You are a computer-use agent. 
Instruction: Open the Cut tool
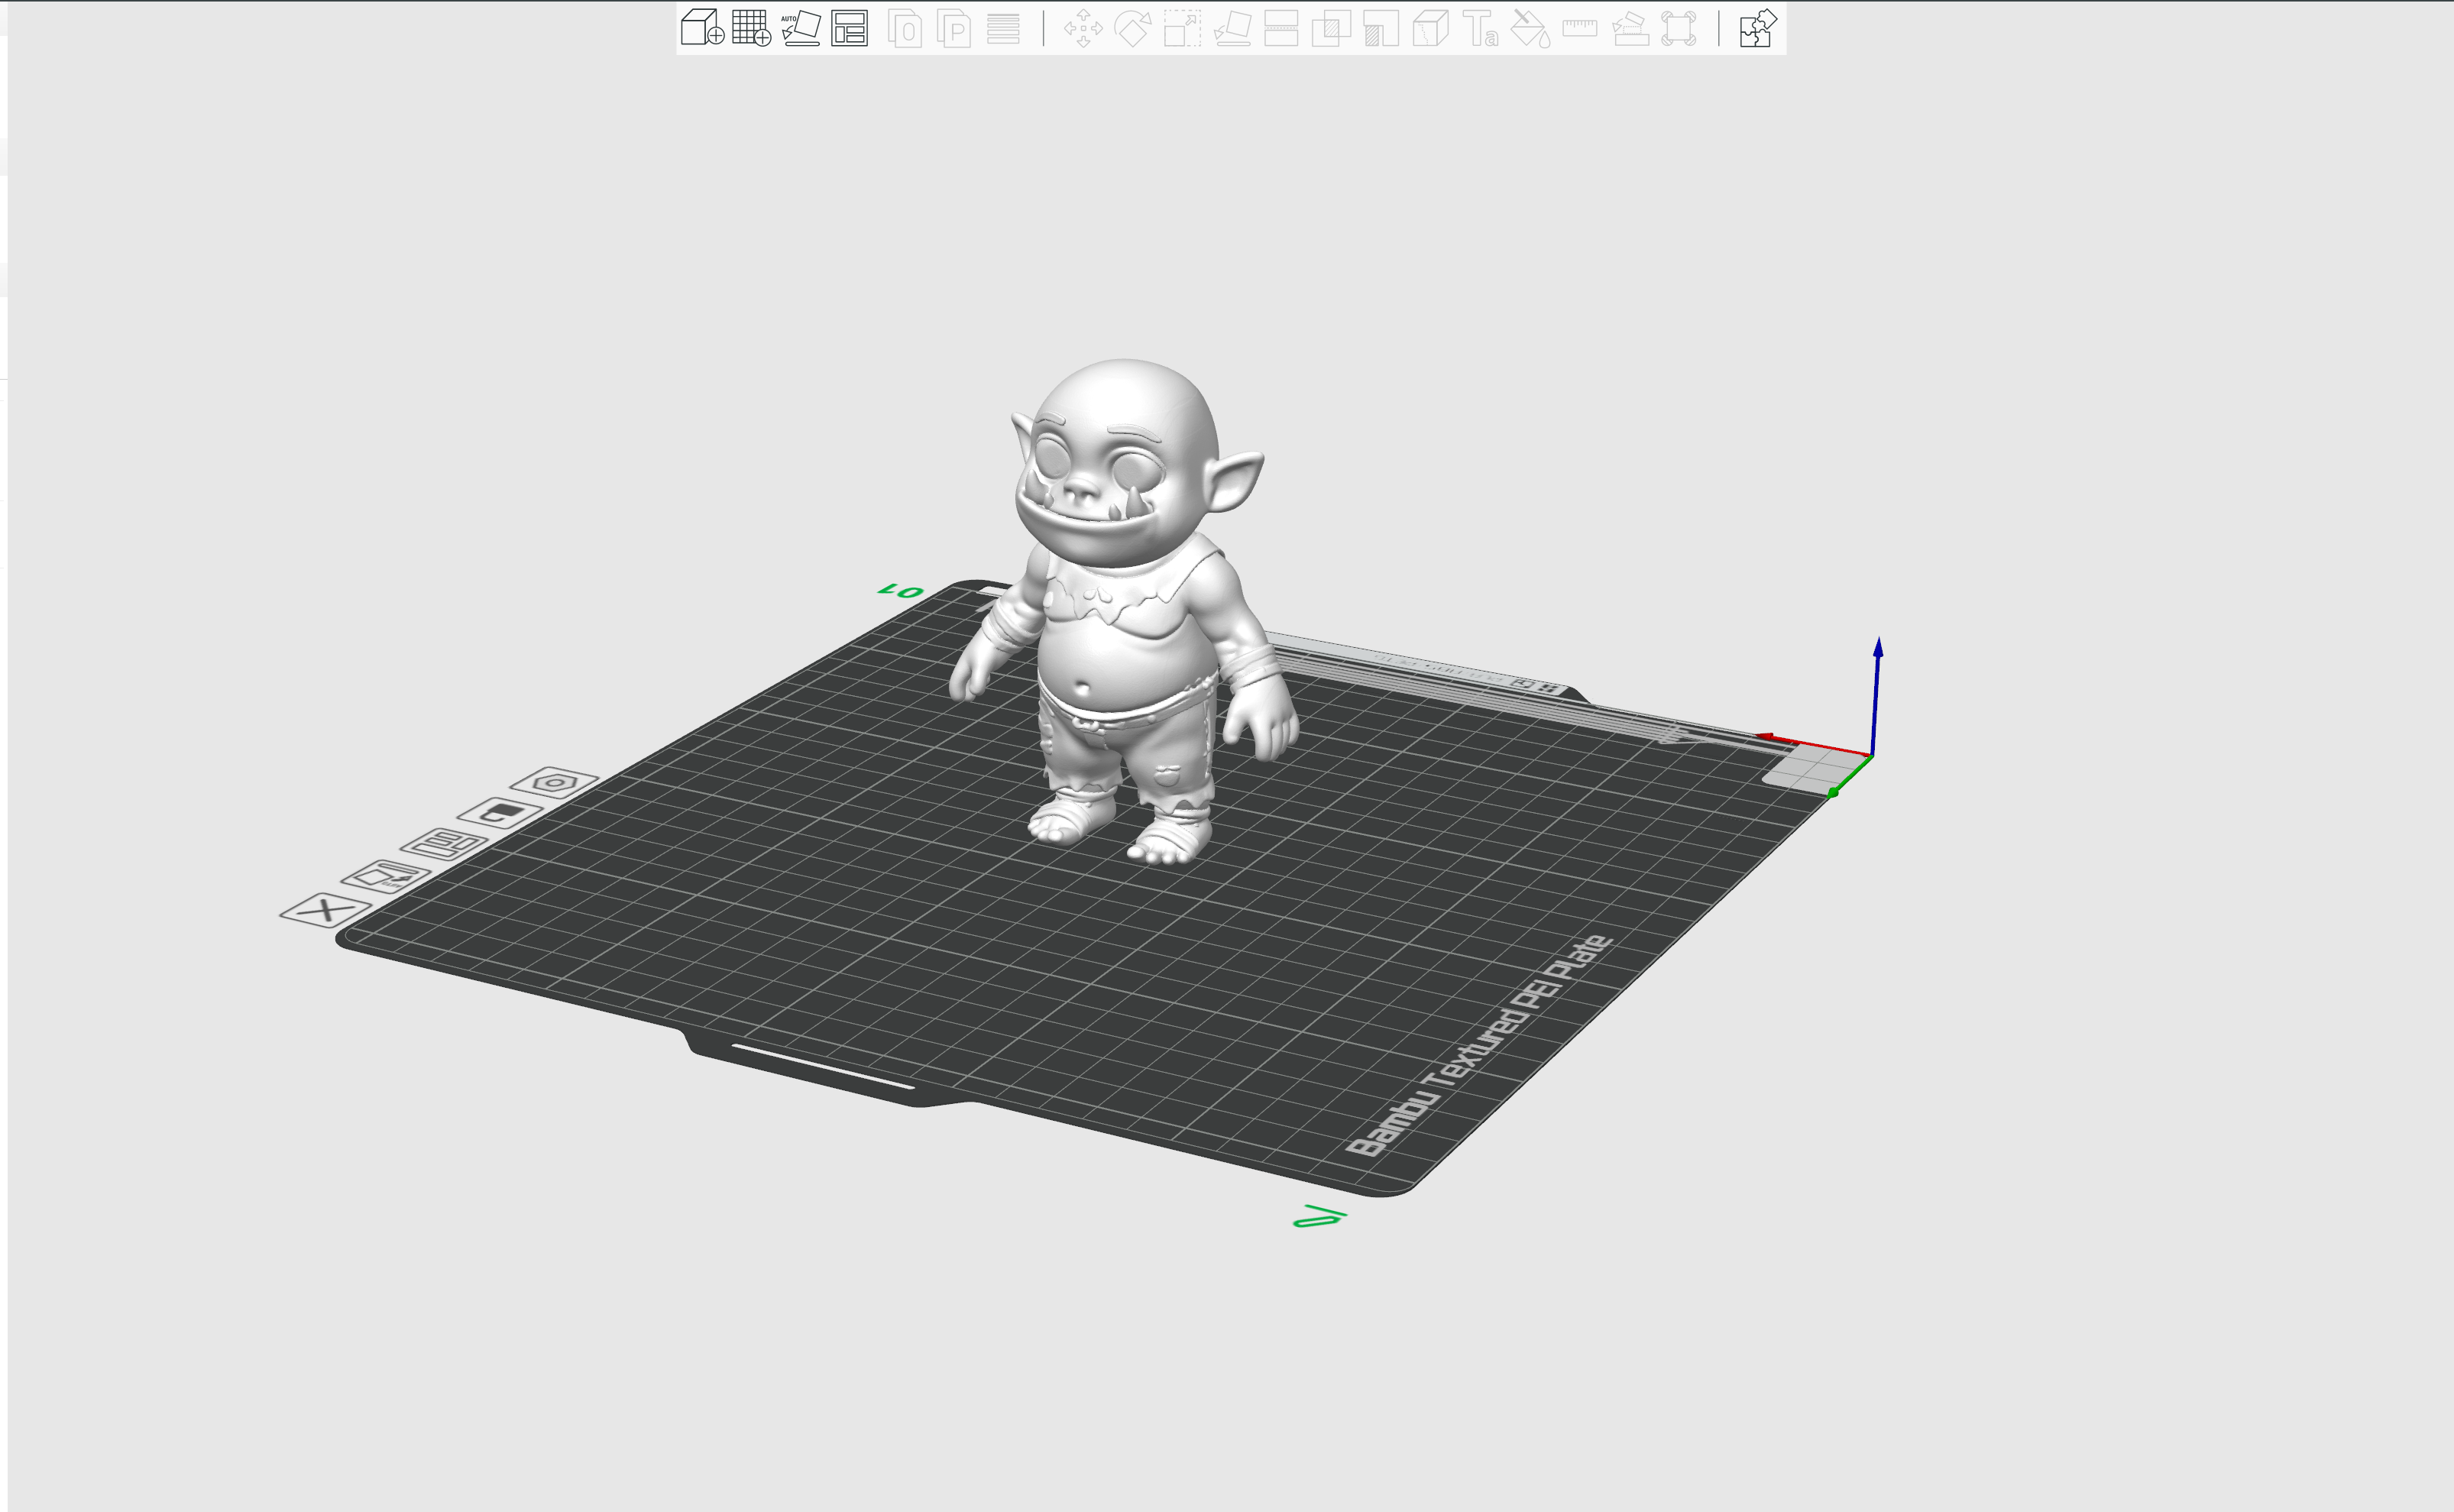[1282, 30]
